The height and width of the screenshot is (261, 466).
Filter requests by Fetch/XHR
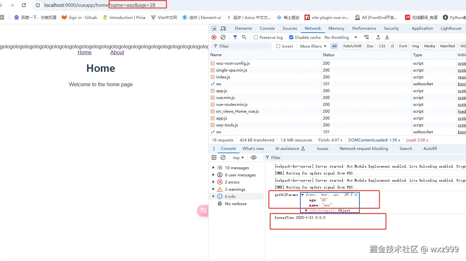(352, 46)
